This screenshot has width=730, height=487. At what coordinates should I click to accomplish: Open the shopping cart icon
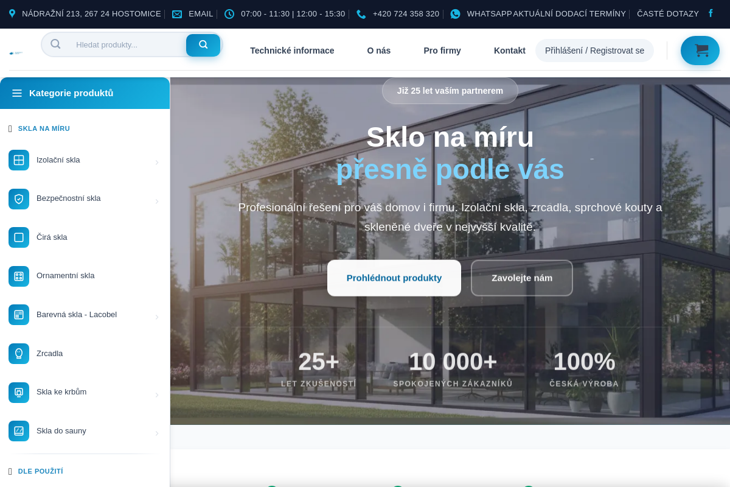click(x=700, y=51)
